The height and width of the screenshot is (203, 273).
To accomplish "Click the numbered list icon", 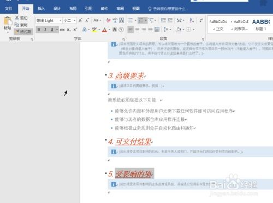I will coord(141,20).
